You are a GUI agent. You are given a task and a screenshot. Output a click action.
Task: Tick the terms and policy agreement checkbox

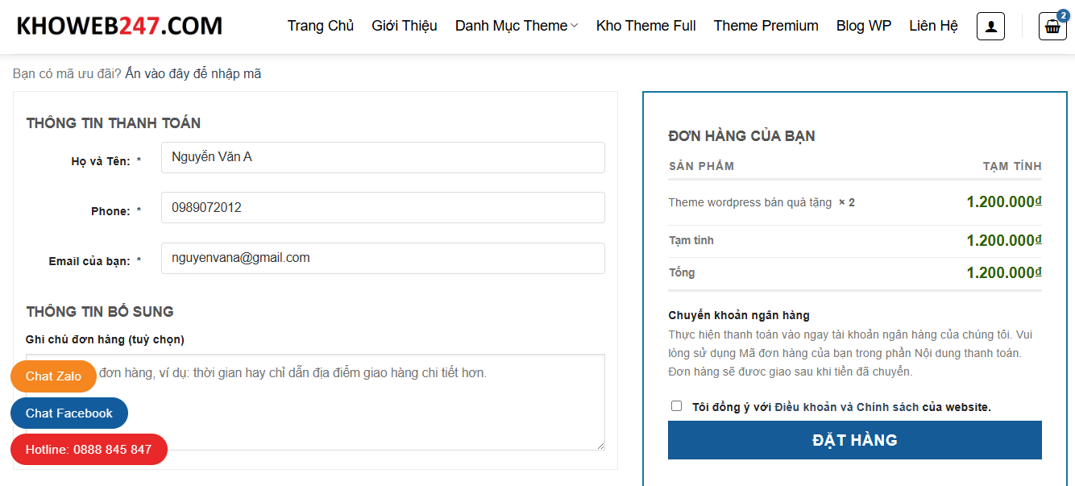click(x=676, y=406)
